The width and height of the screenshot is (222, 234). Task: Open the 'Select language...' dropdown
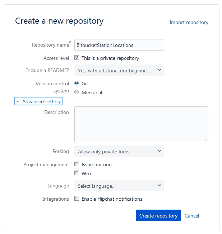pos(119,186)
